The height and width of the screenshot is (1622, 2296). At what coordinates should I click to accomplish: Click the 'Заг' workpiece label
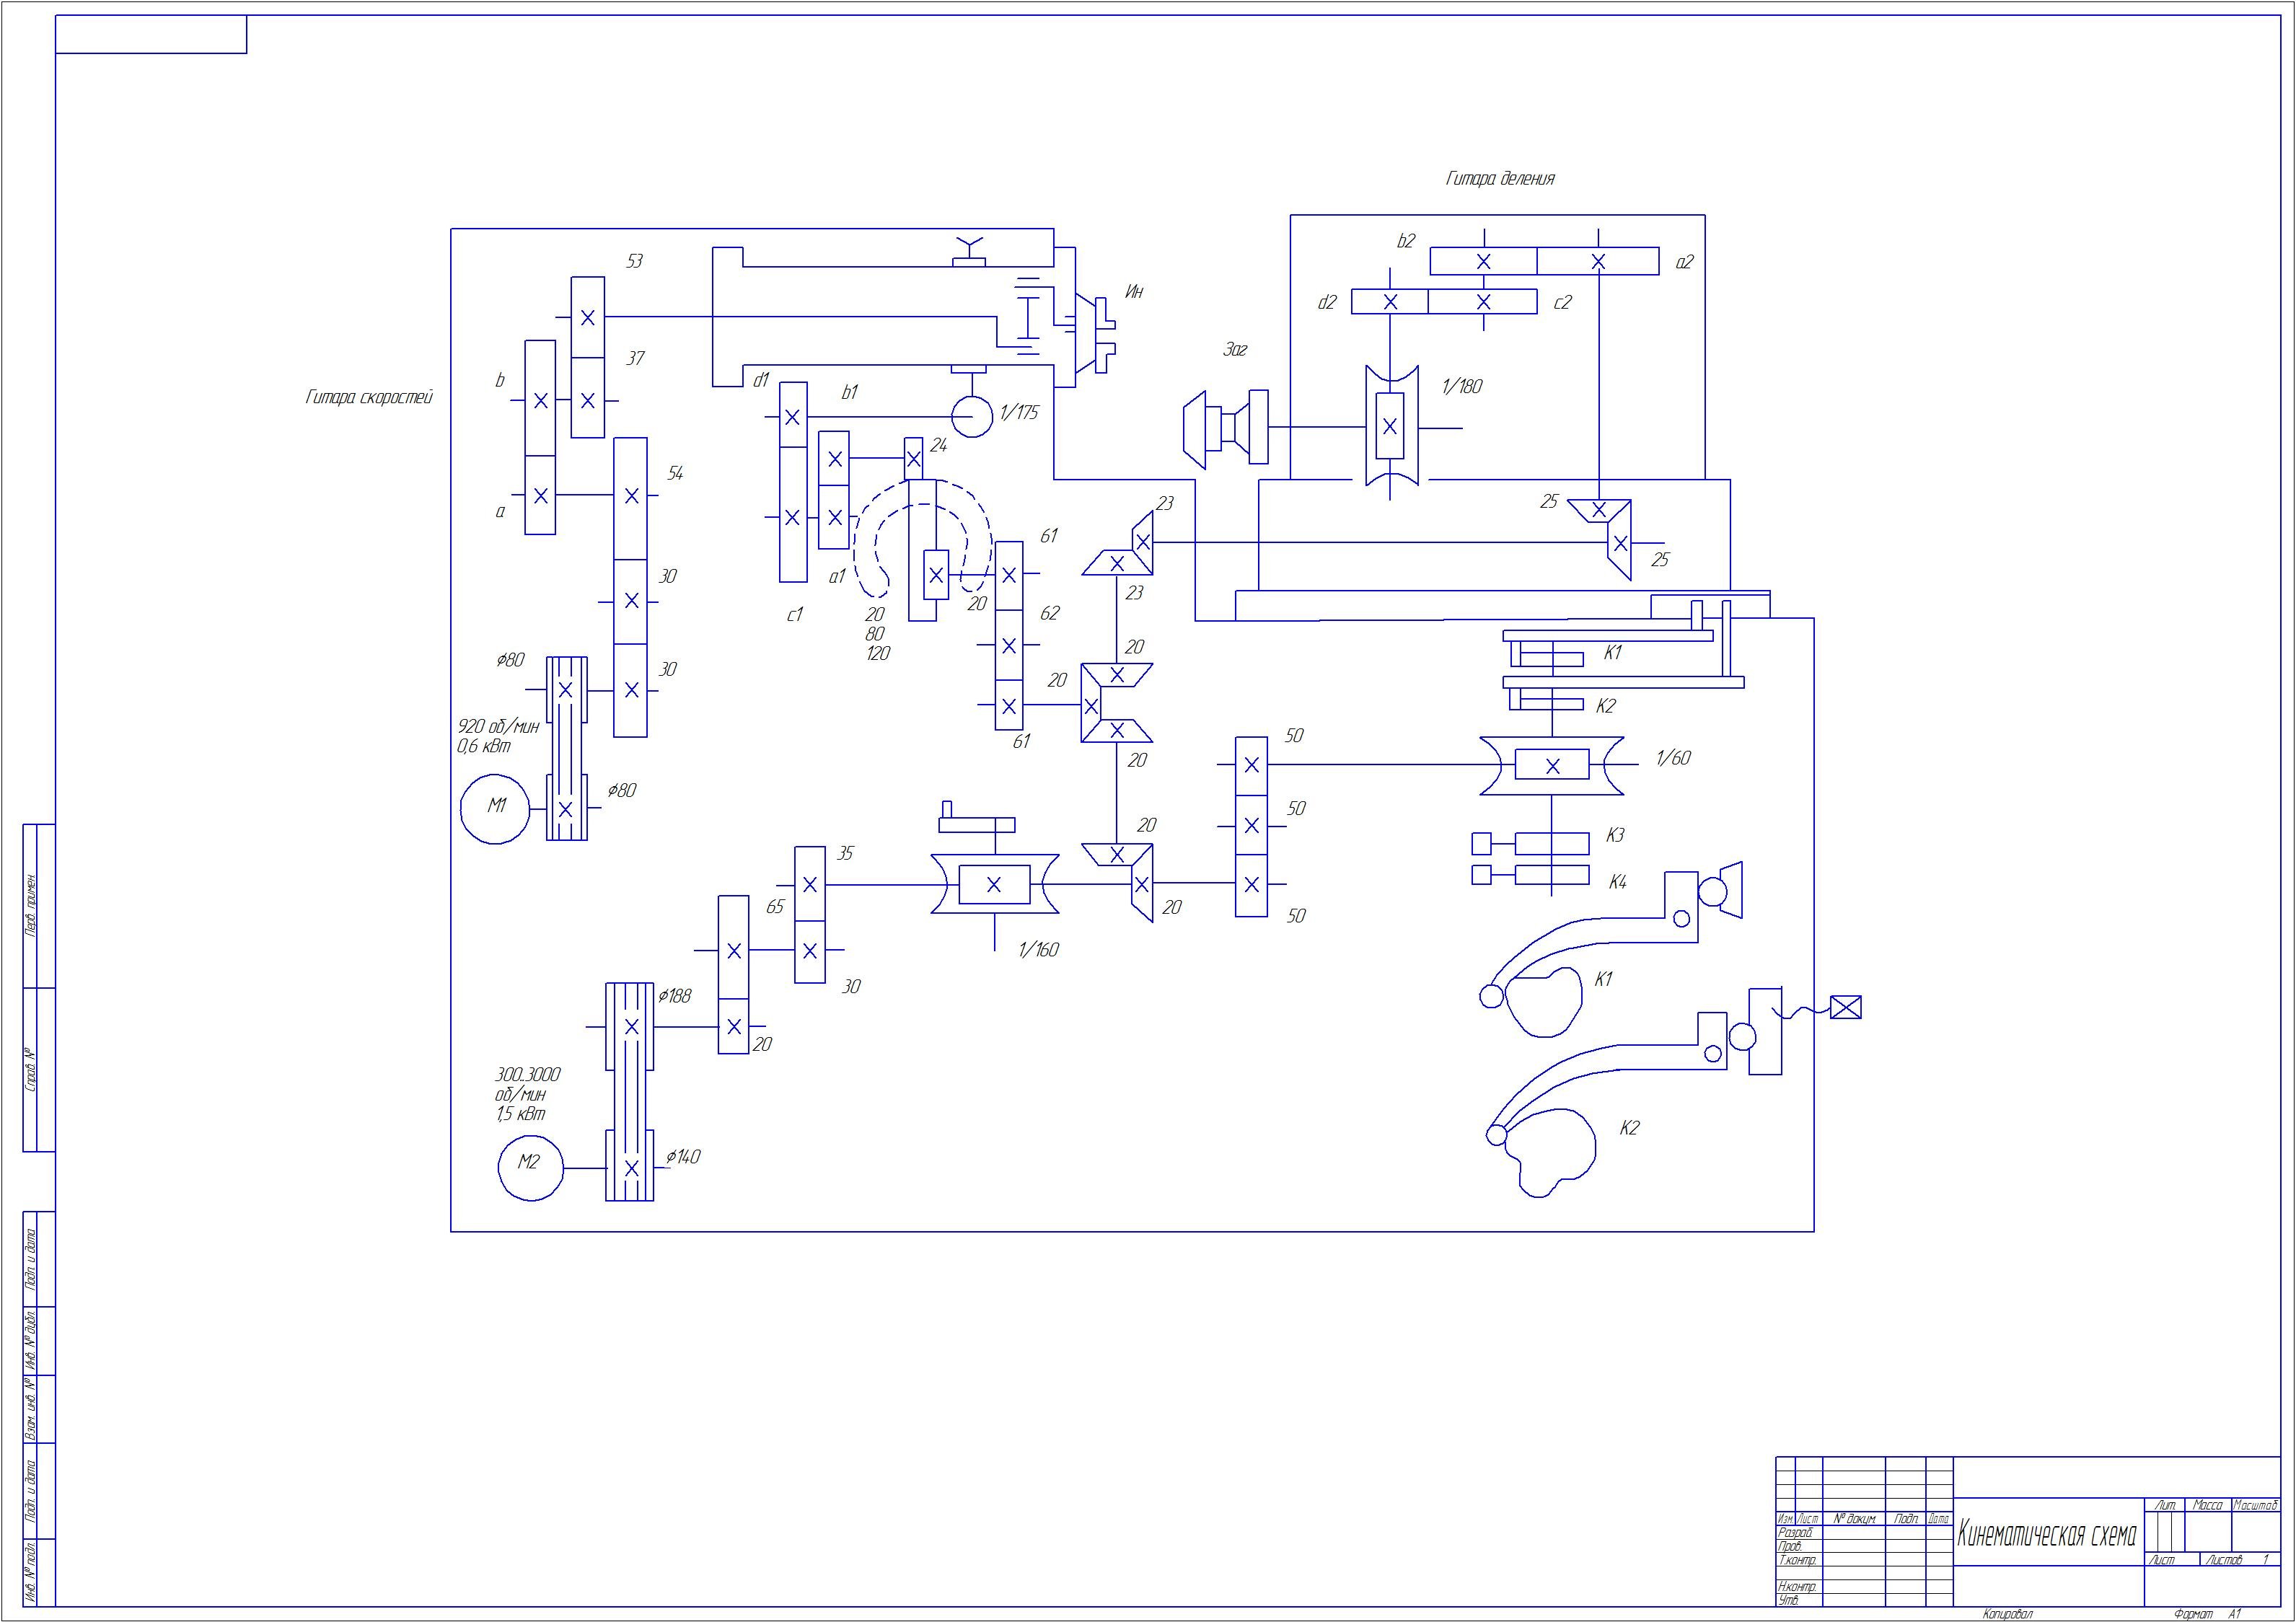pos(1235,350)
